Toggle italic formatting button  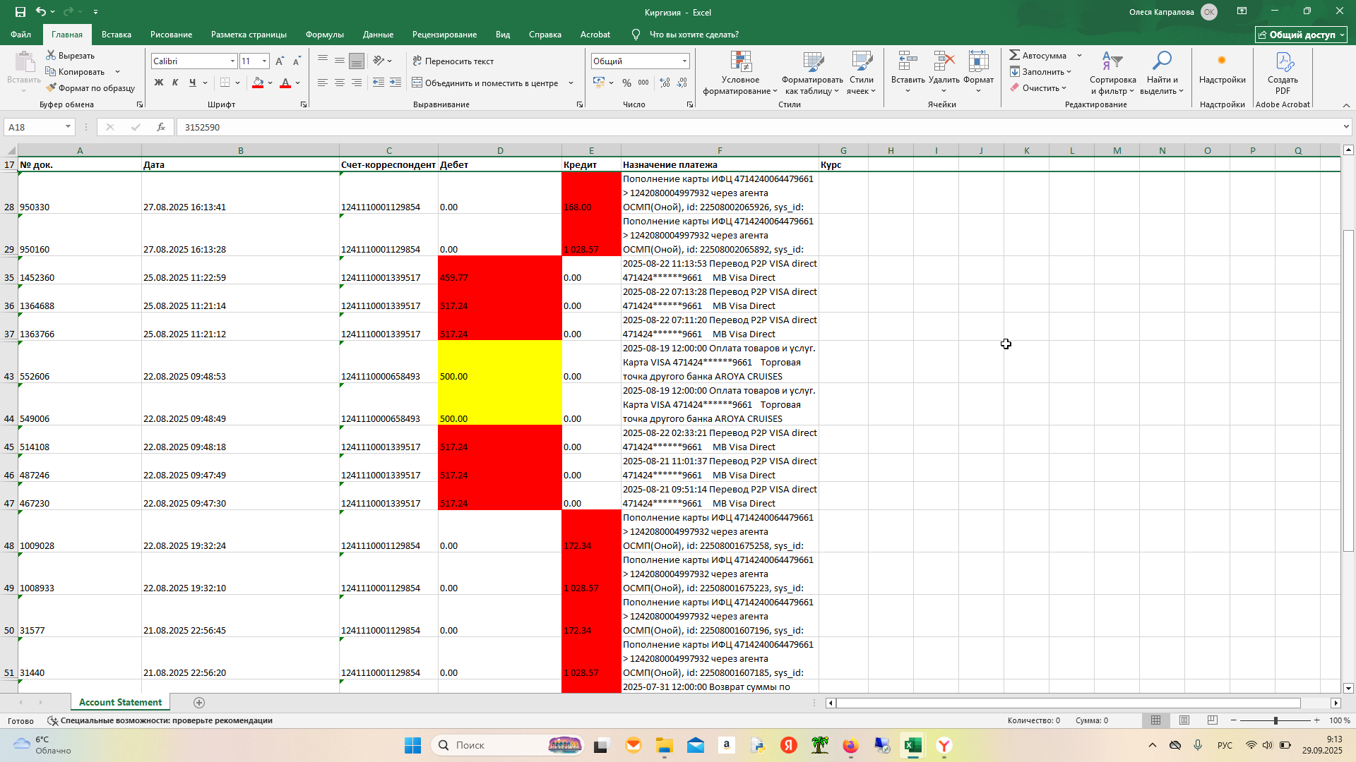[x=175, y=83]
